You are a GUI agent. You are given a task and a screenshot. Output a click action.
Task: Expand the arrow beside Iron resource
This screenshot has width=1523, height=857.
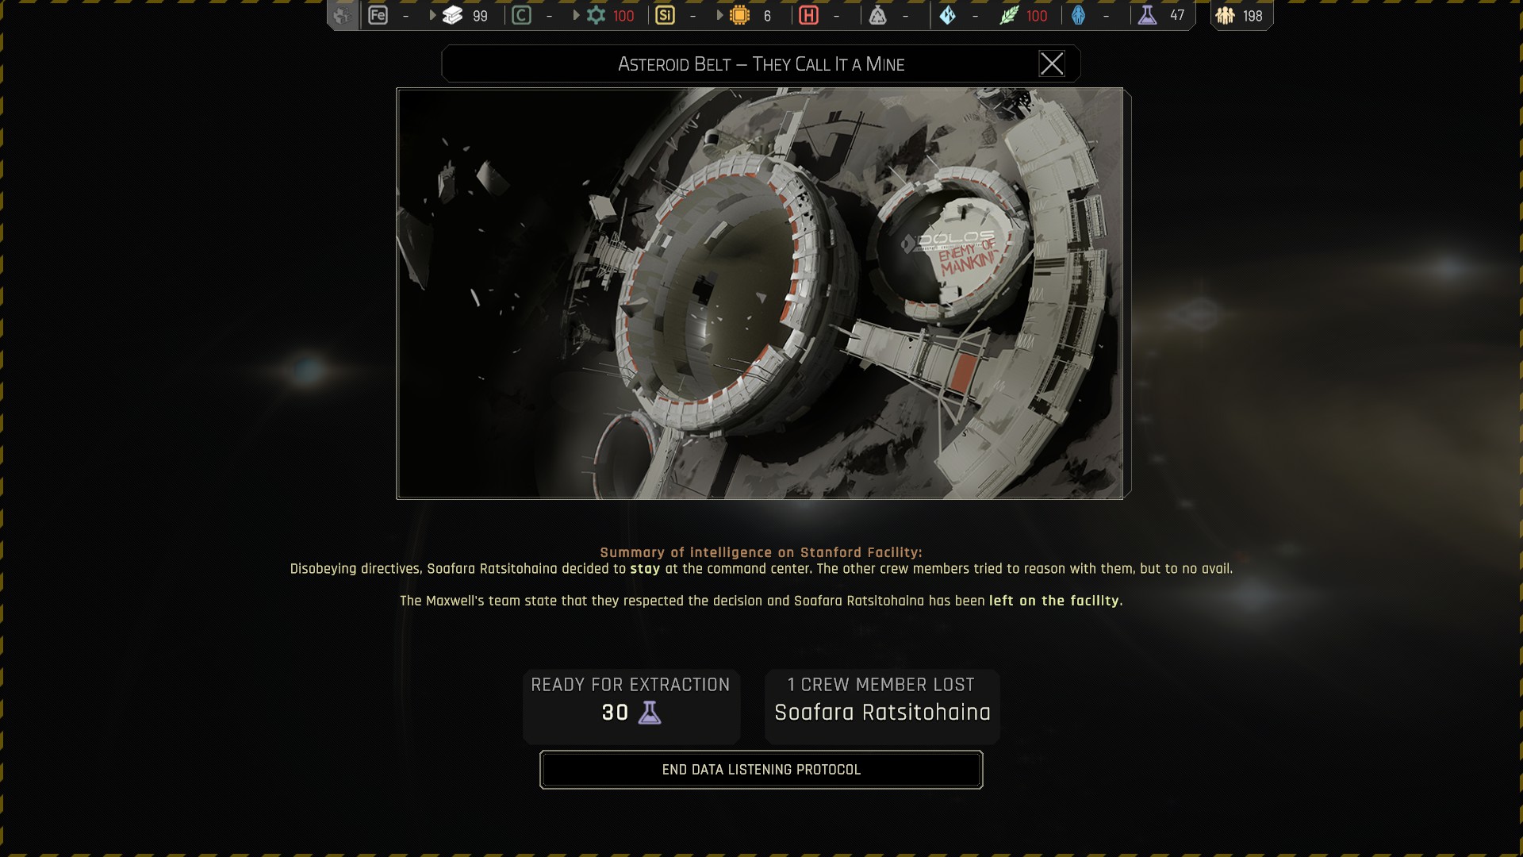pyautogui.click(x=432, y=15)
